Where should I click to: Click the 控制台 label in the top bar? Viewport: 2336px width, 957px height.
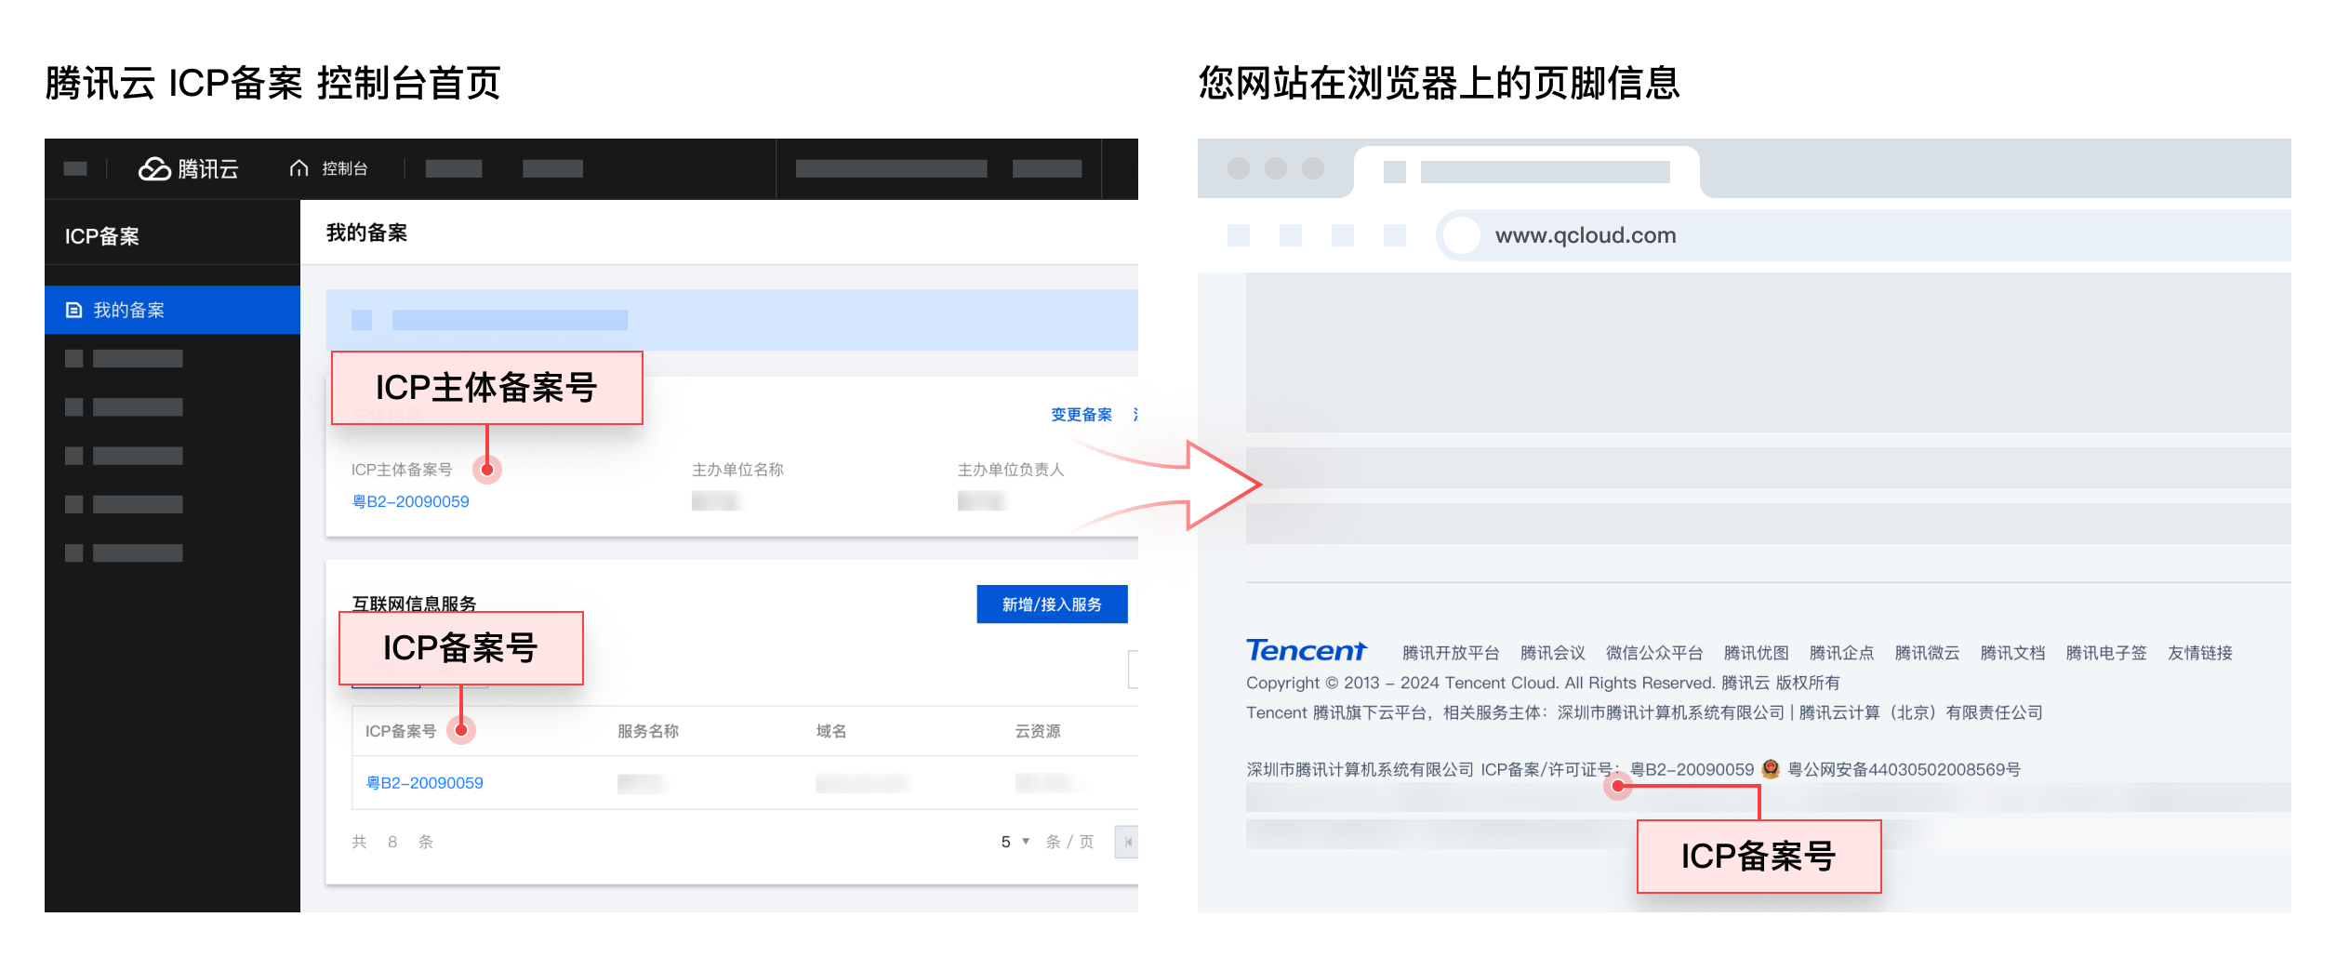(345, 168)
